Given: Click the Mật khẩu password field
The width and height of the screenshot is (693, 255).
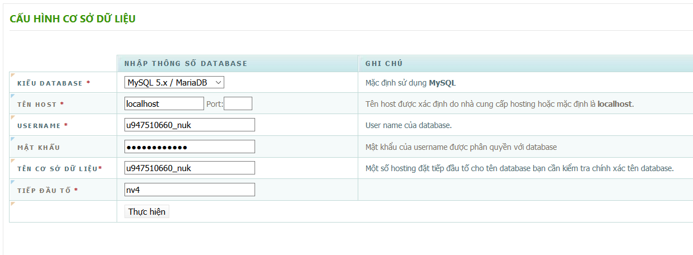Looking at the screenshot, I should [190, 147].
